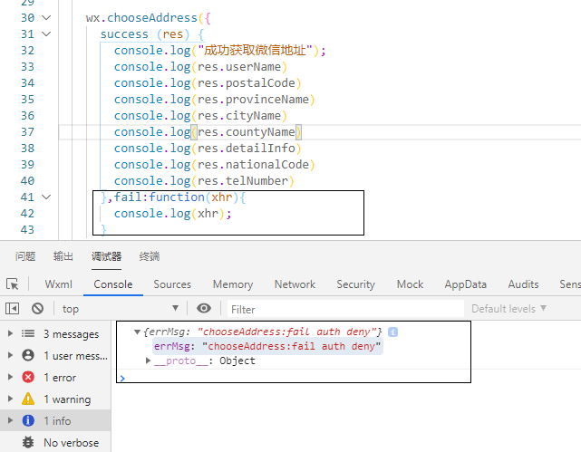The width and height of the screenshot is (581, 452).
Task: Focus the console Filter input field
Action: pyautogui.click(x=345, y=309)
